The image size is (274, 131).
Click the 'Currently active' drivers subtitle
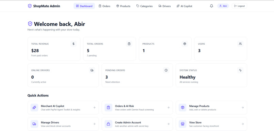(x=39, y=82)
